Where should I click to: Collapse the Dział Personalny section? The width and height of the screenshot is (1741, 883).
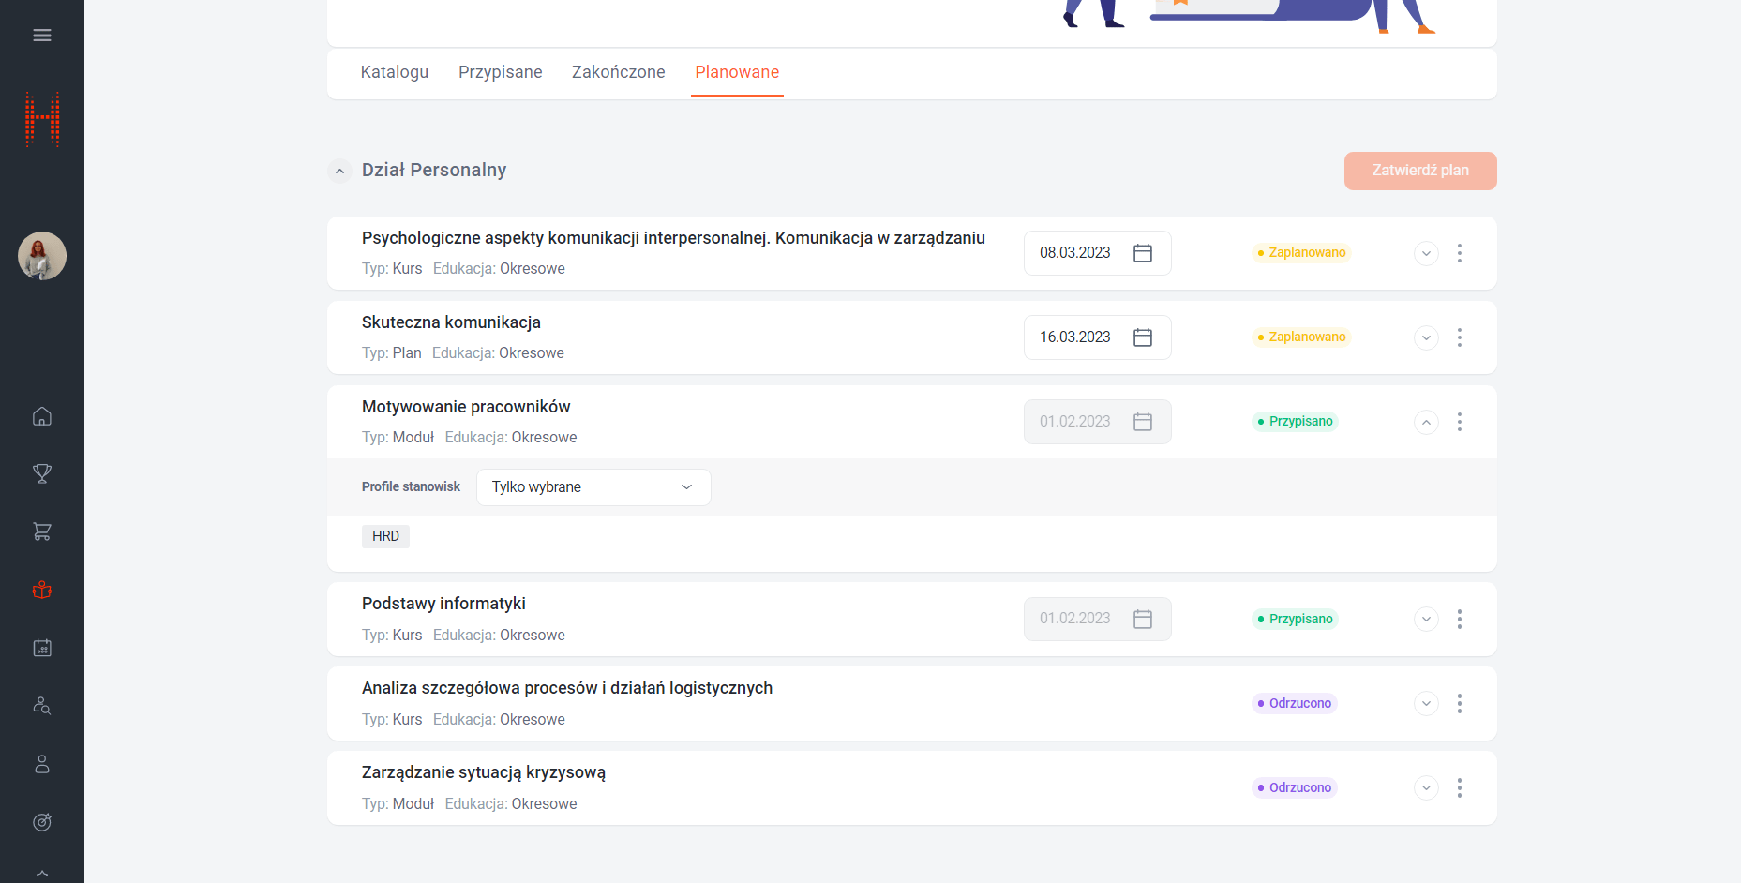coord(340,171)
